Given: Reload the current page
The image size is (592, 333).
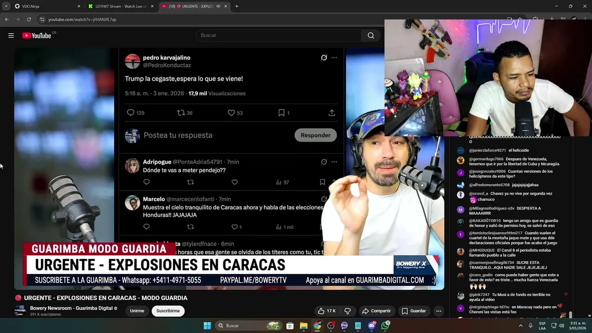Looking at the screenshot, I should pos(29,19).
